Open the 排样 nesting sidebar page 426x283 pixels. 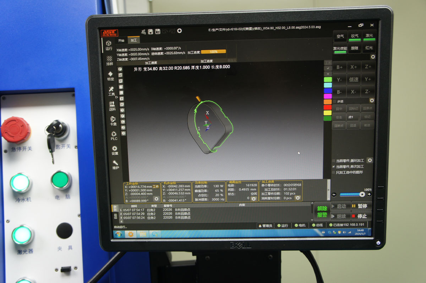point(110,61)
